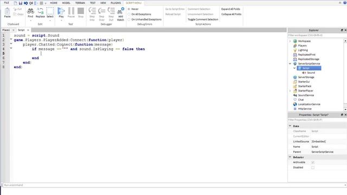Toggle the Disabled checkbox
This screenshot has height=195, width=347.
(x=313, y=167)
